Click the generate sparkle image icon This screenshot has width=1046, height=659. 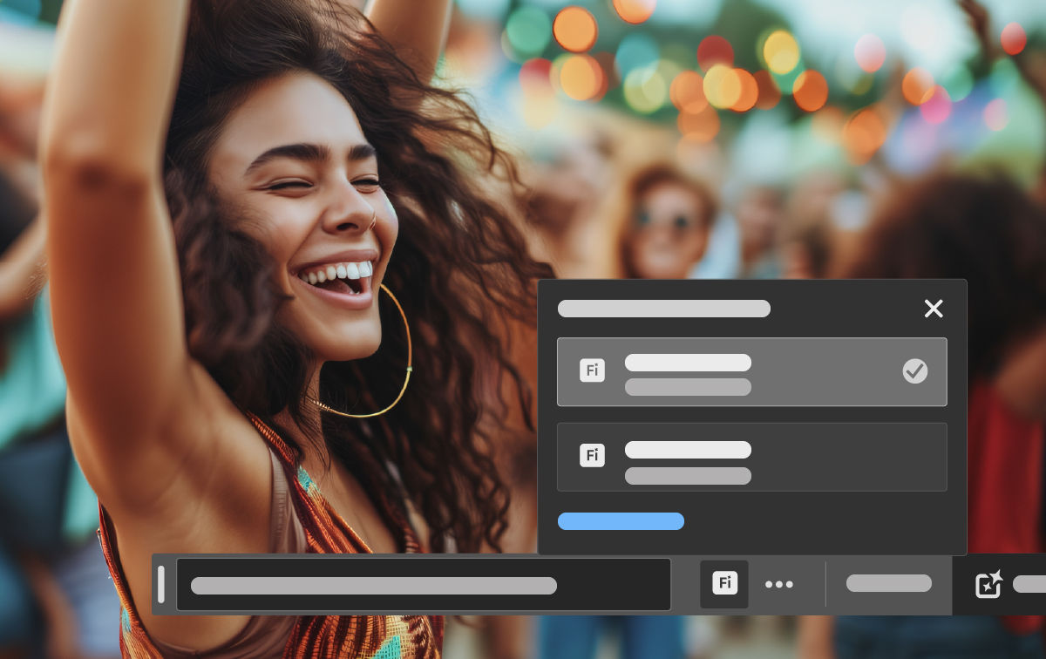(x=988, y=584)
